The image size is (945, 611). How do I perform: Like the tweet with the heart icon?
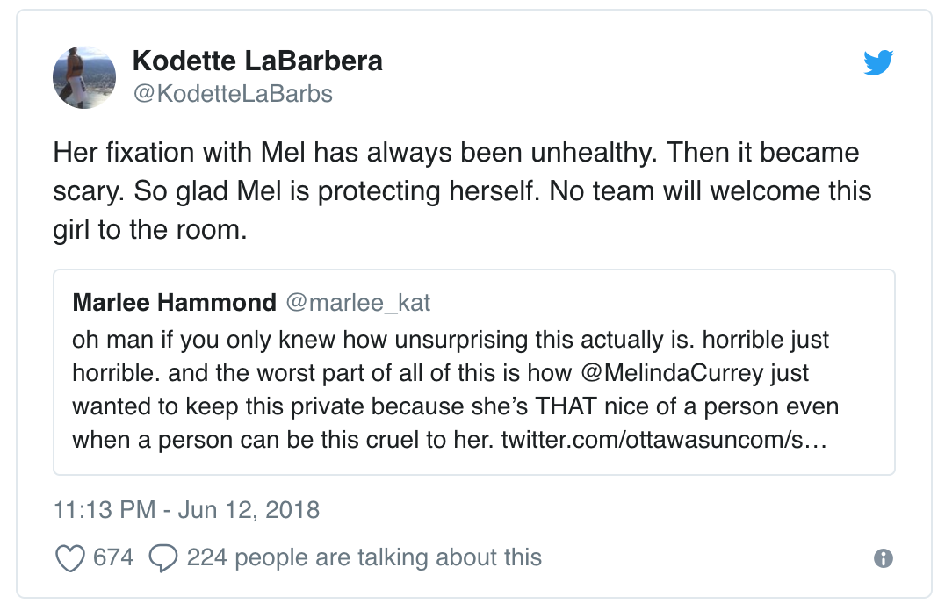click(x=70, y=558)
